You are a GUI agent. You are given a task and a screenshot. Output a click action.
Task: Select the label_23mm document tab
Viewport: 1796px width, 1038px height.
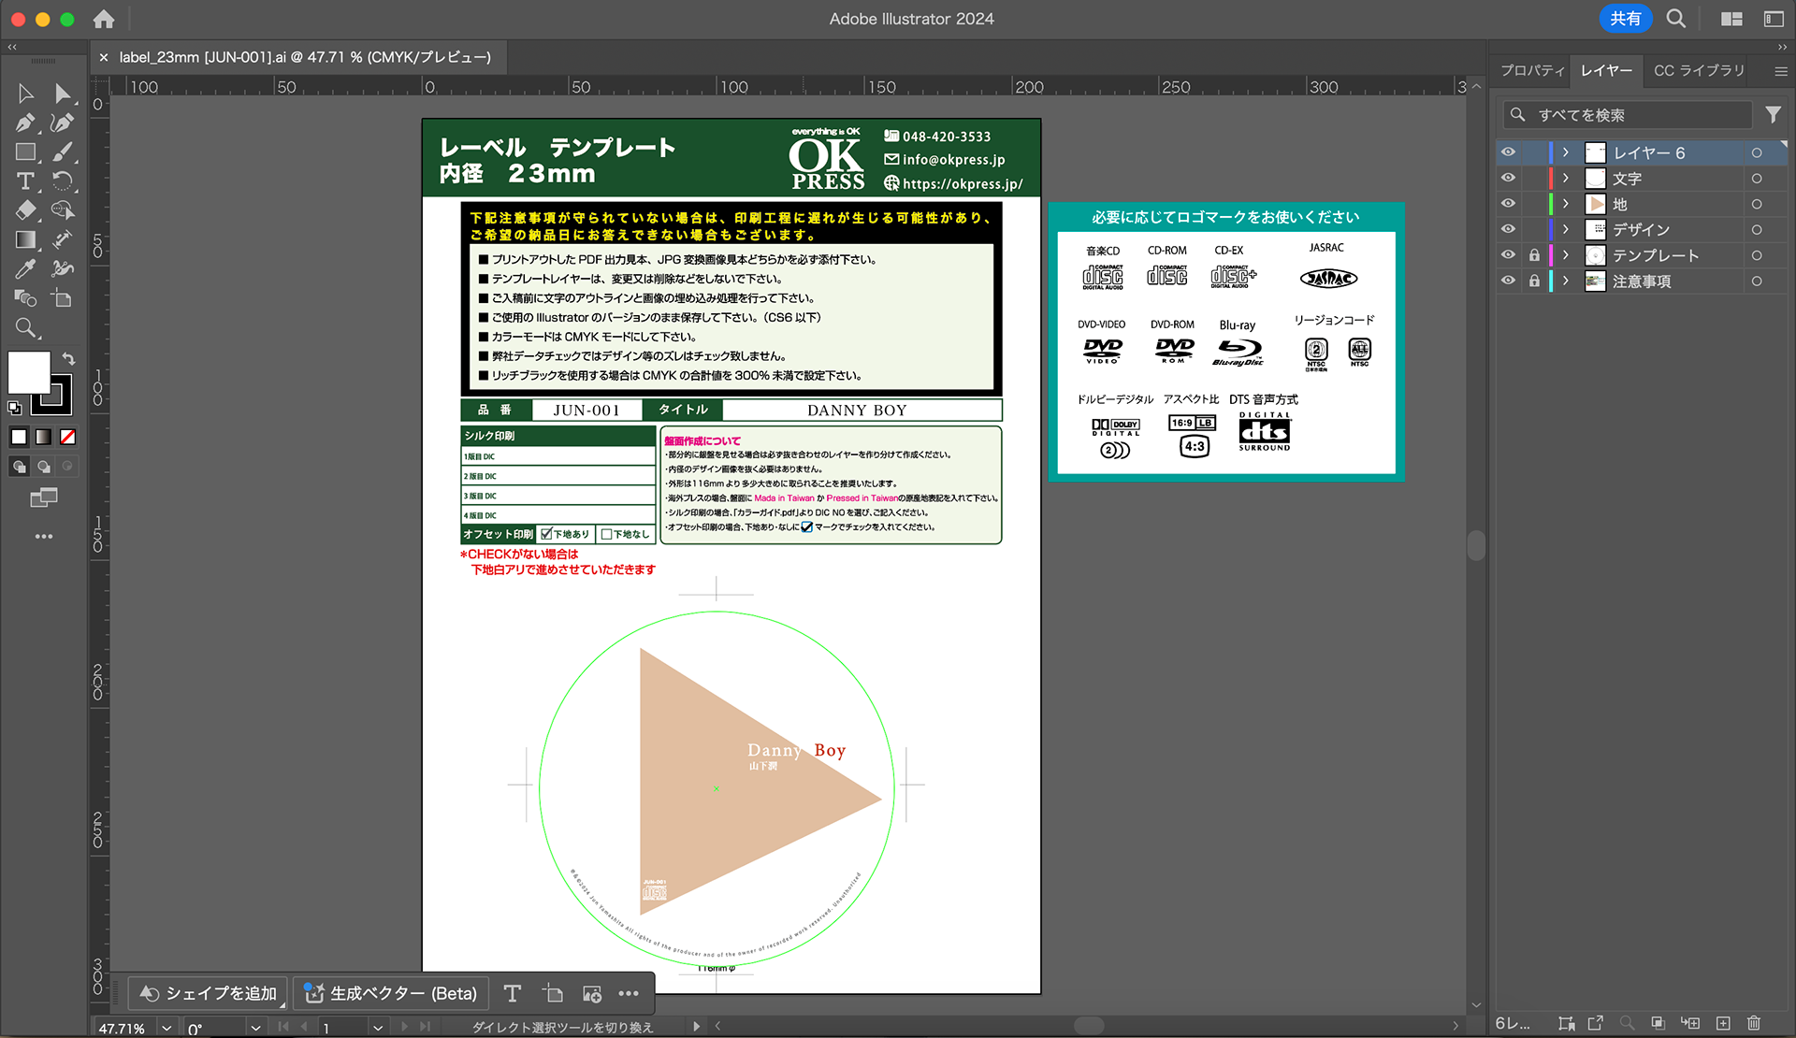tap(305, 57)
